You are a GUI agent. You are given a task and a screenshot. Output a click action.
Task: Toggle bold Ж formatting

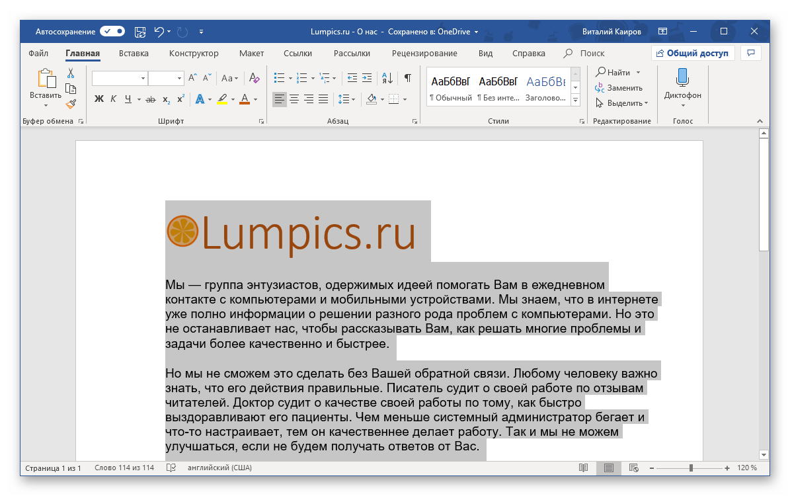click(99, 99)
